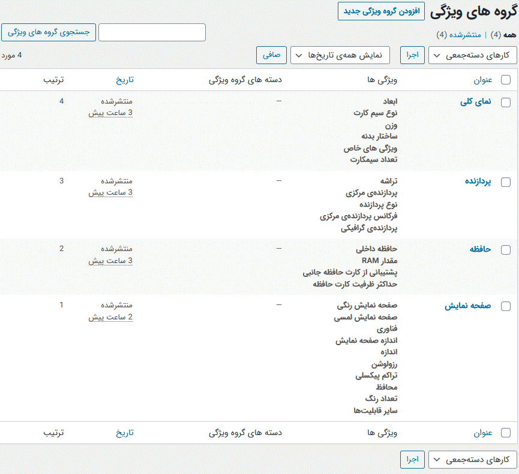Open the 'حافظه' feature group
519x474 pixels.
(480, 249)
